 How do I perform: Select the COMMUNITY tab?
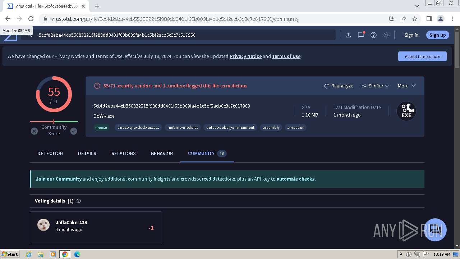tap(207, 153)
